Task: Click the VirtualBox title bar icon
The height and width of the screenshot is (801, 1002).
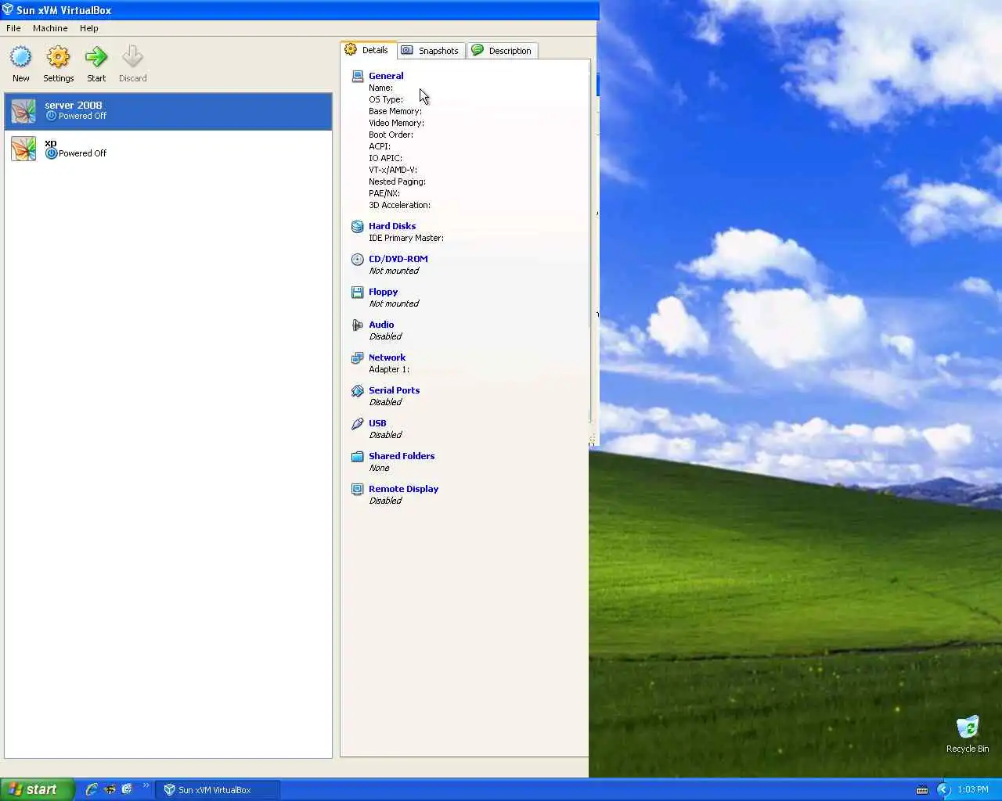Action: tap(8, 9)
